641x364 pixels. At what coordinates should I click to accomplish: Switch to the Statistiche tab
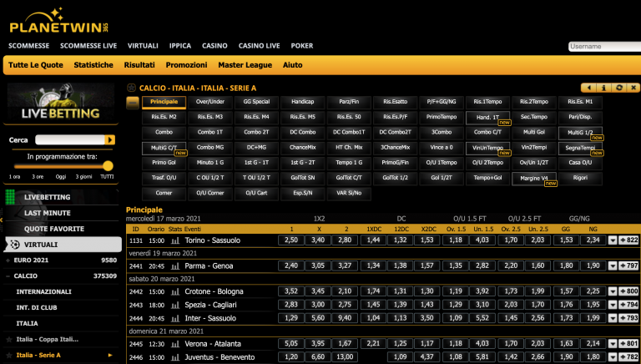[x=93, y=65]
